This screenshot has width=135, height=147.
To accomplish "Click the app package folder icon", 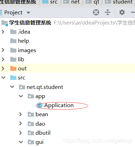I will (x=31, y=96).
